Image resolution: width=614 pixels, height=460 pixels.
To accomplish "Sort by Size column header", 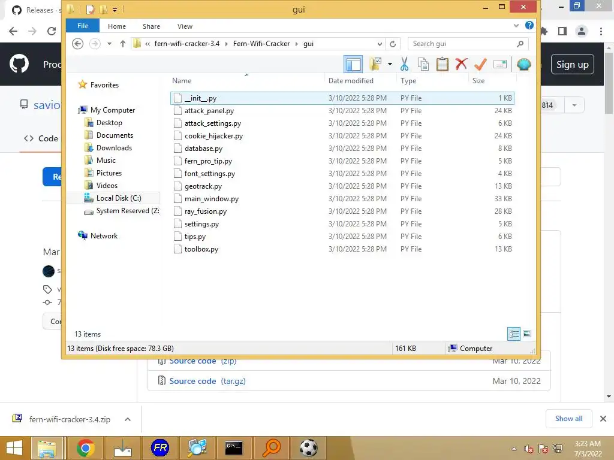I will [478, 81].
